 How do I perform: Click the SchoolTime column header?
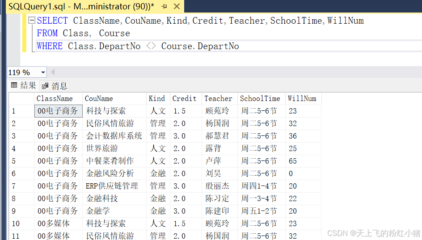262,99
